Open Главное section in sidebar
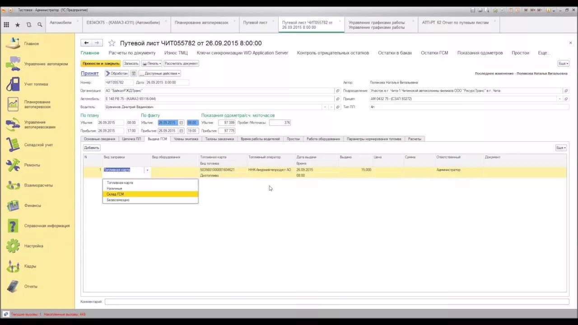 (31, 44)
